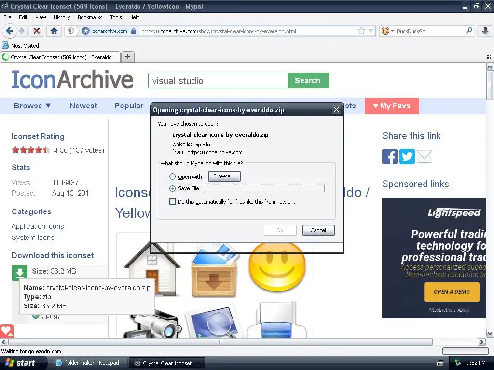The image size is (494, 370).
Task: Open the File menu
Action: pyautogui.click(x=7, y=17)
